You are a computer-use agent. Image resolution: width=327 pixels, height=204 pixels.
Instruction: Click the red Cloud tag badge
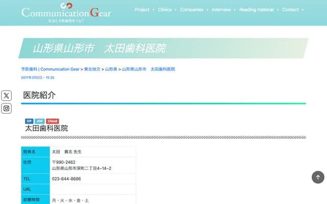pyautogui.click(x=52, y=121)
